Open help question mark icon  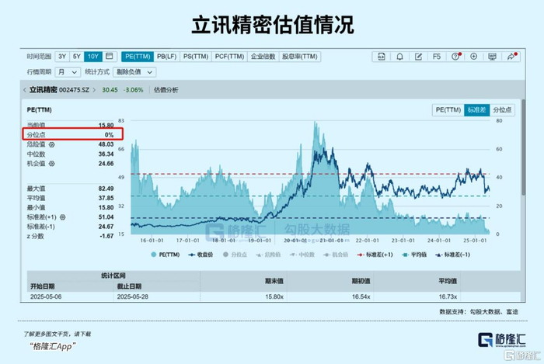click(455, 57)
